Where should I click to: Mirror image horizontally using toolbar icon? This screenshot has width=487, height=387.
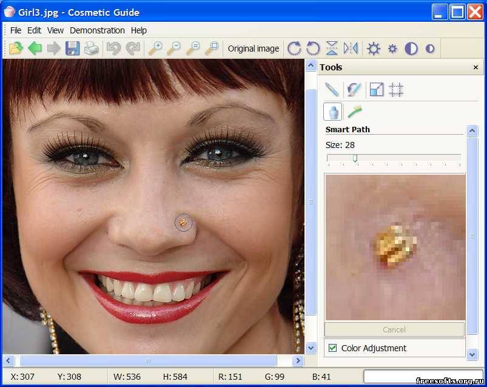pyautogui.click(x=351, y=49)
